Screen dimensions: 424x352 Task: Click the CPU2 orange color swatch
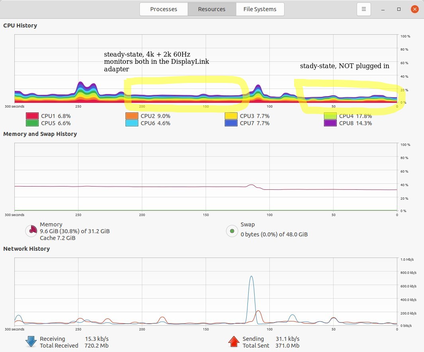click(132, 116)
